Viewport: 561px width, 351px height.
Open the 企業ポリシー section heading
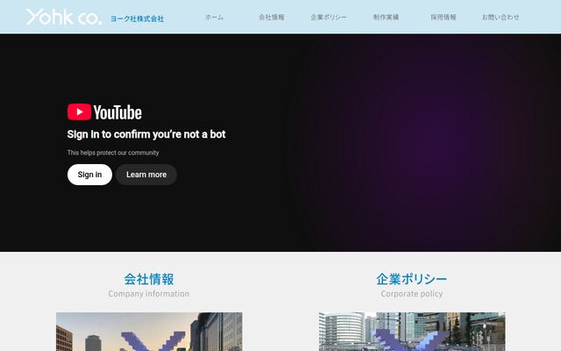click(411, 279)
